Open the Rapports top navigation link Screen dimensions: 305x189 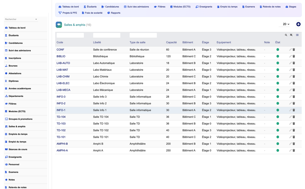114,13
